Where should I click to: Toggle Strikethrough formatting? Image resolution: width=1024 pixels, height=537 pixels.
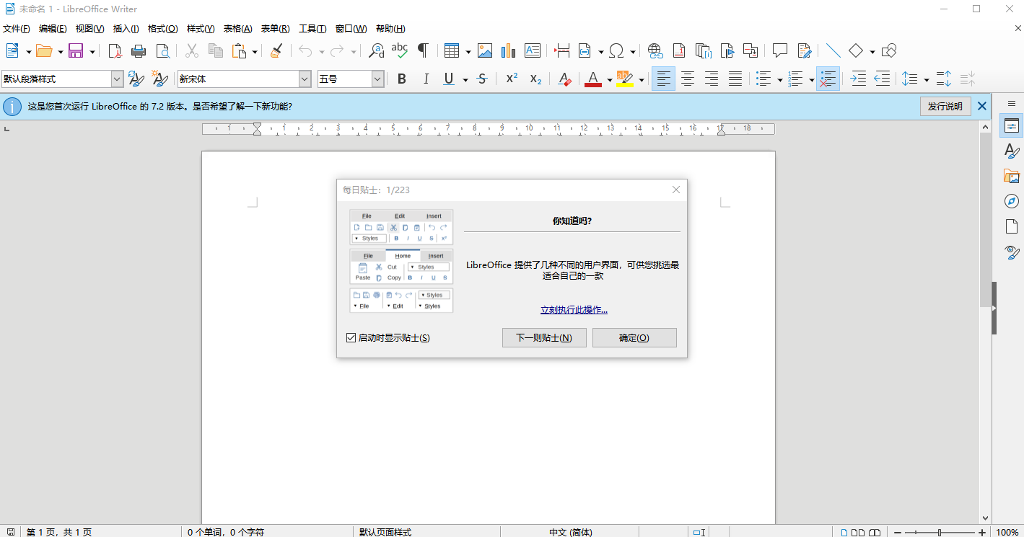[x=483, y=79]
